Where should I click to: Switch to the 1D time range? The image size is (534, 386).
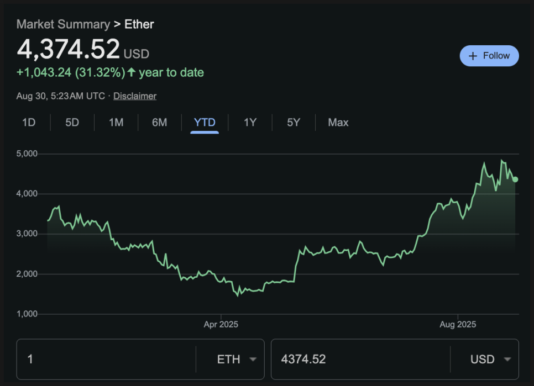coord(29,123)
